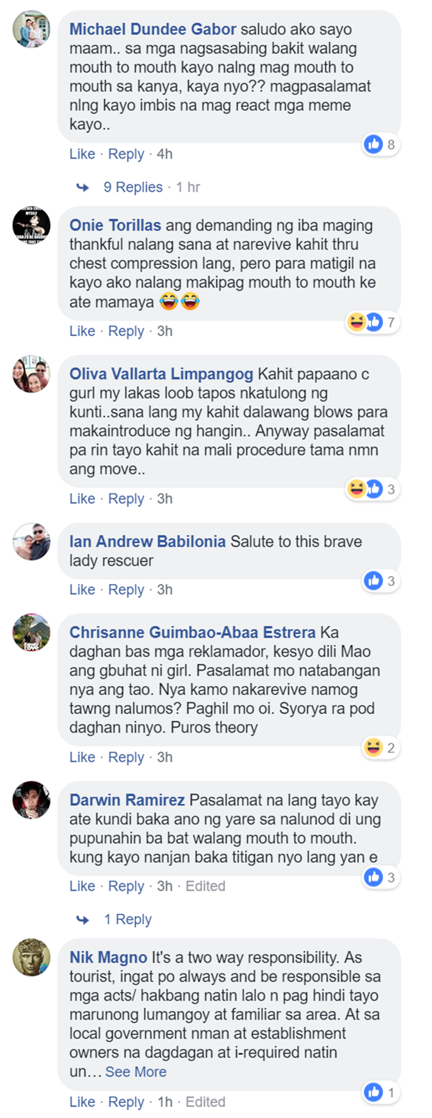Open the haha reaction on Chrisanne Guimbao-Abaa Estrera's comment

pyautogui.click(x=373, y=748)
